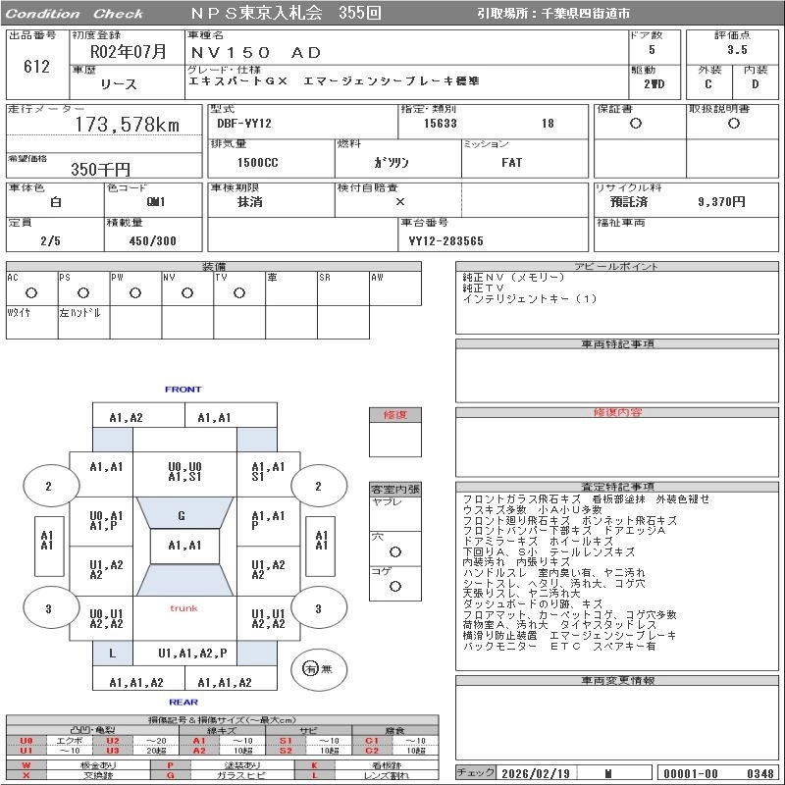Screen dimensions: 785x785
Task: Select the rear panel code U0,U1 A2,A2
Action: pos(106,619)
